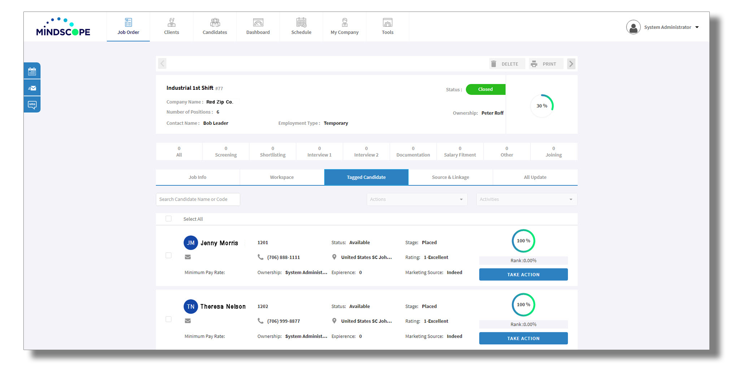
Task: Click the Tools toolbox icon
Action: point(387,22)
